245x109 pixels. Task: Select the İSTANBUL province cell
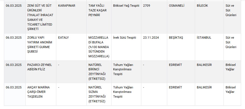point(209,47)
